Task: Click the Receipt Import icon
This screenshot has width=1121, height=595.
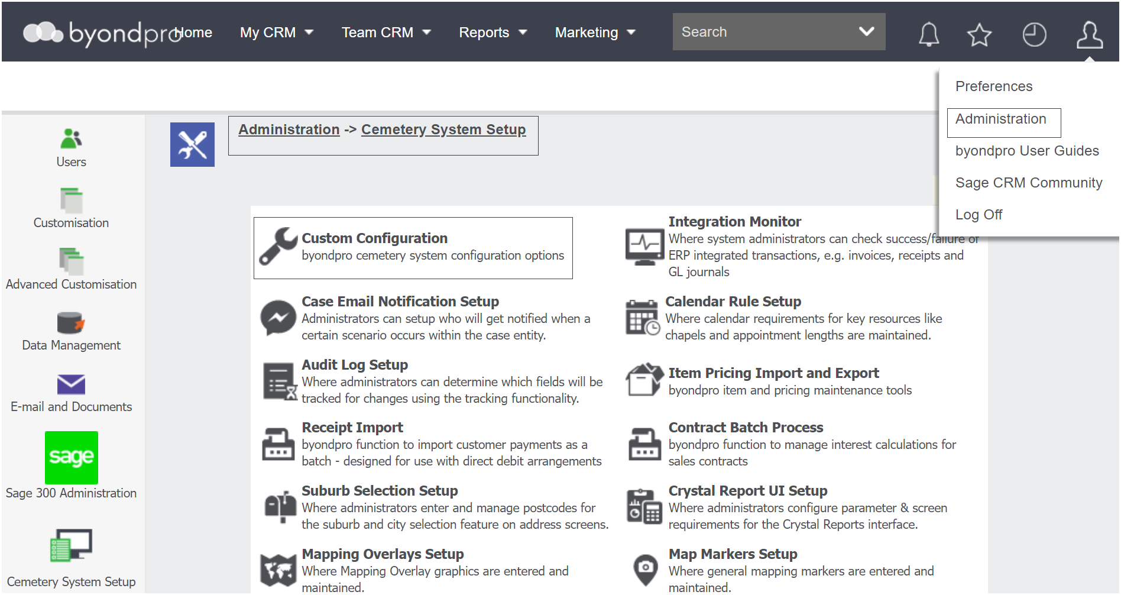Action: (x=278, y=444)
